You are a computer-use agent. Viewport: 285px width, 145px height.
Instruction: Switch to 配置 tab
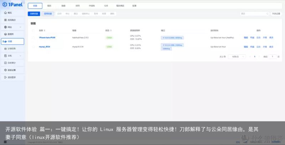coord(134,6)
